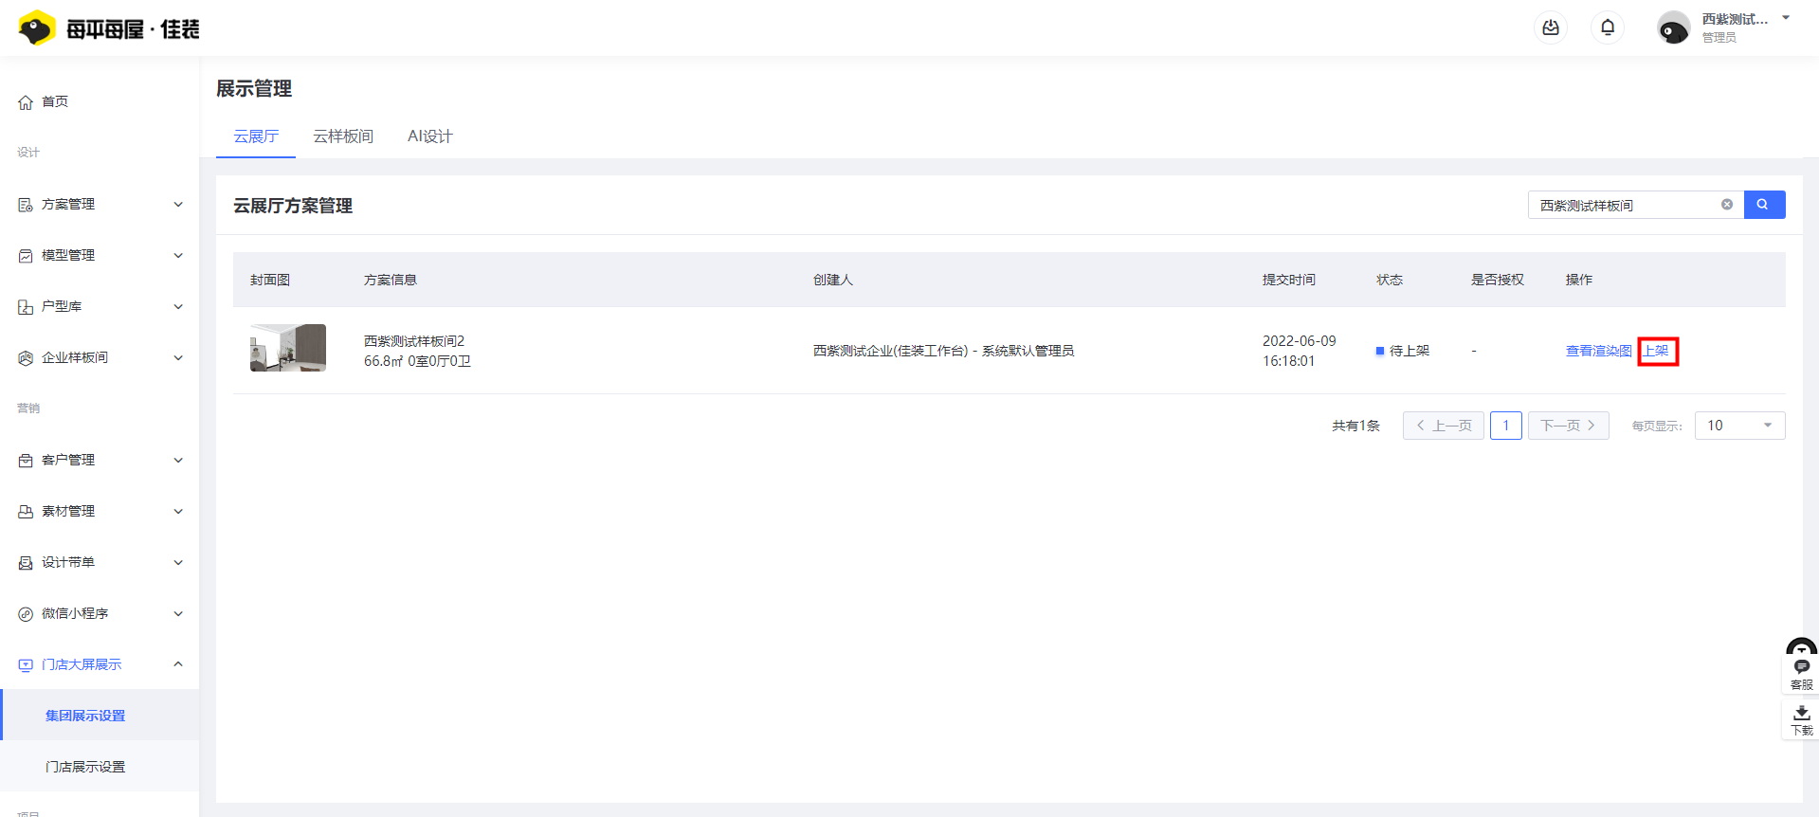1819x817 pixels.
Task: Click the 设计带单 sidebar icon
Action: pos(26,563)
